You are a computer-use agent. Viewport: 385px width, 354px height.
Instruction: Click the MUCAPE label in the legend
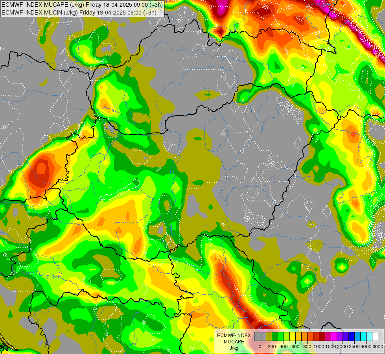(234, 342)
